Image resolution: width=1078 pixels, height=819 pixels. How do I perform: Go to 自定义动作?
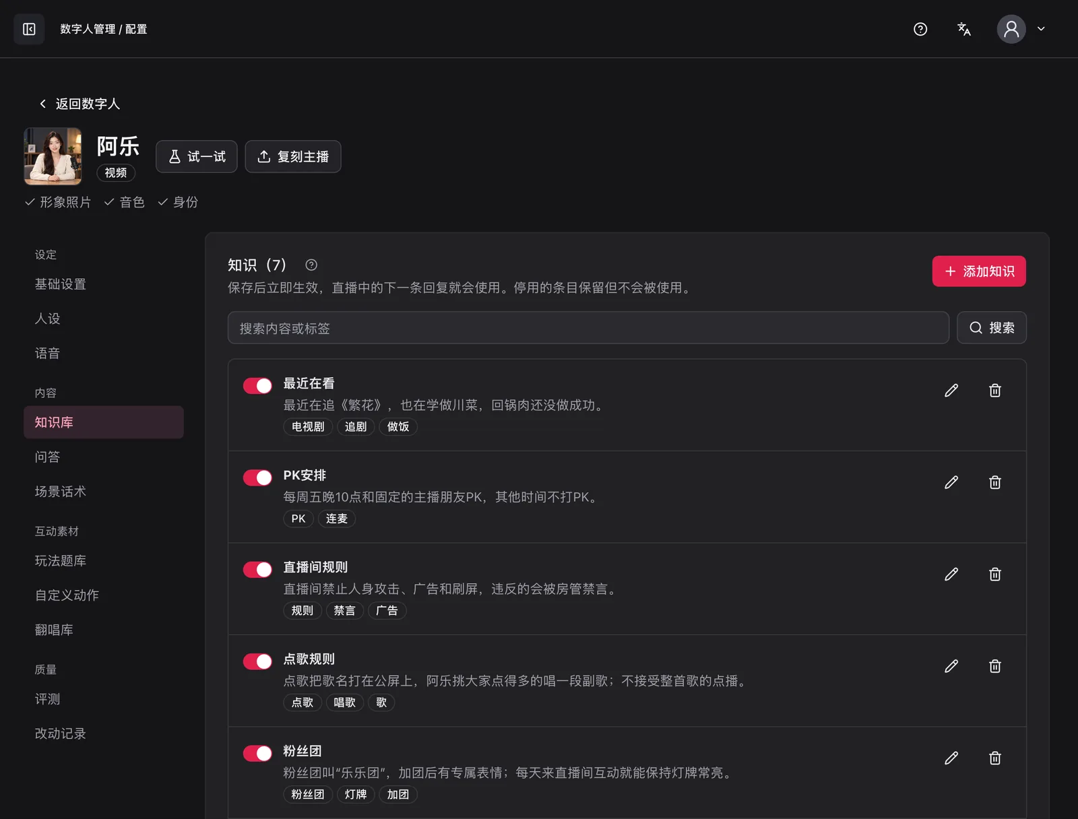pos(104,595)
